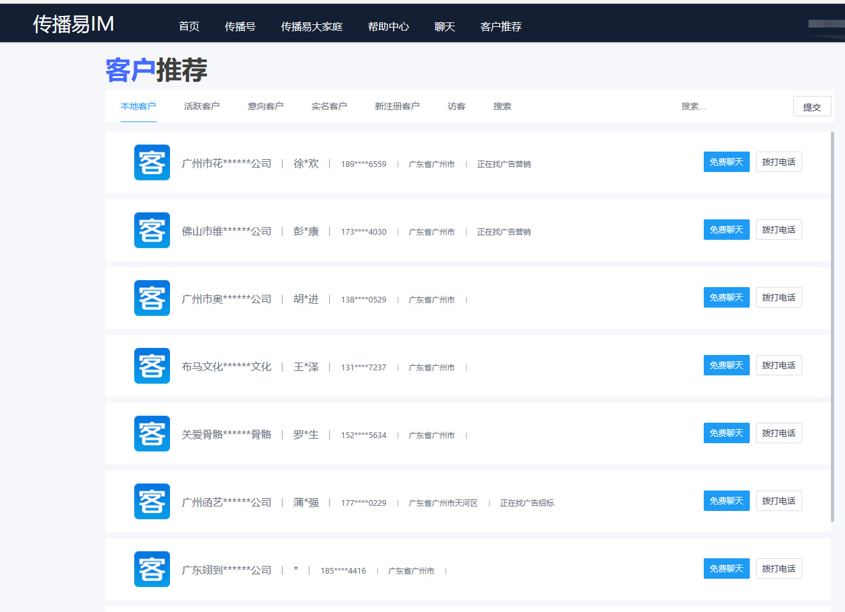Viewport: 845px width, 612px height.
Task: Select 访客 from the filter tabs
Action: coord(456,106)
